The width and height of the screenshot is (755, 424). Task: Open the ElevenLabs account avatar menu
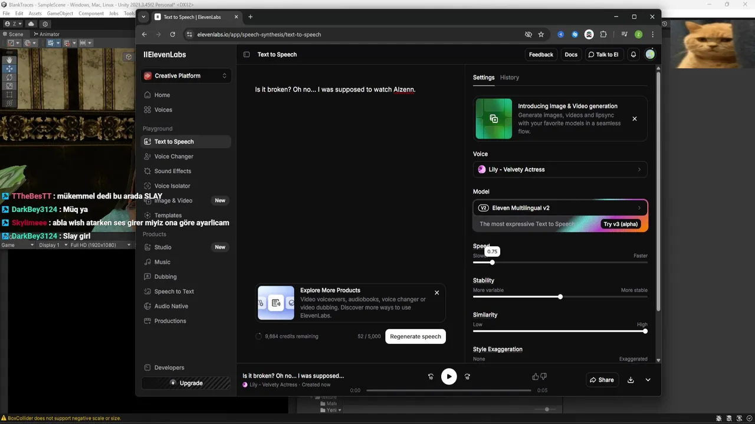pyautogui.click(x=650, y=54)
